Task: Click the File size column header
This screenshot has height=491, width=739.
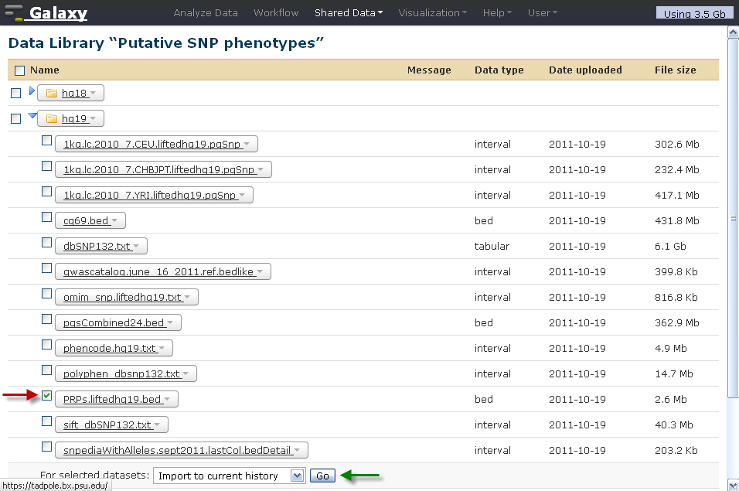Action: click(x=676, y=70)
